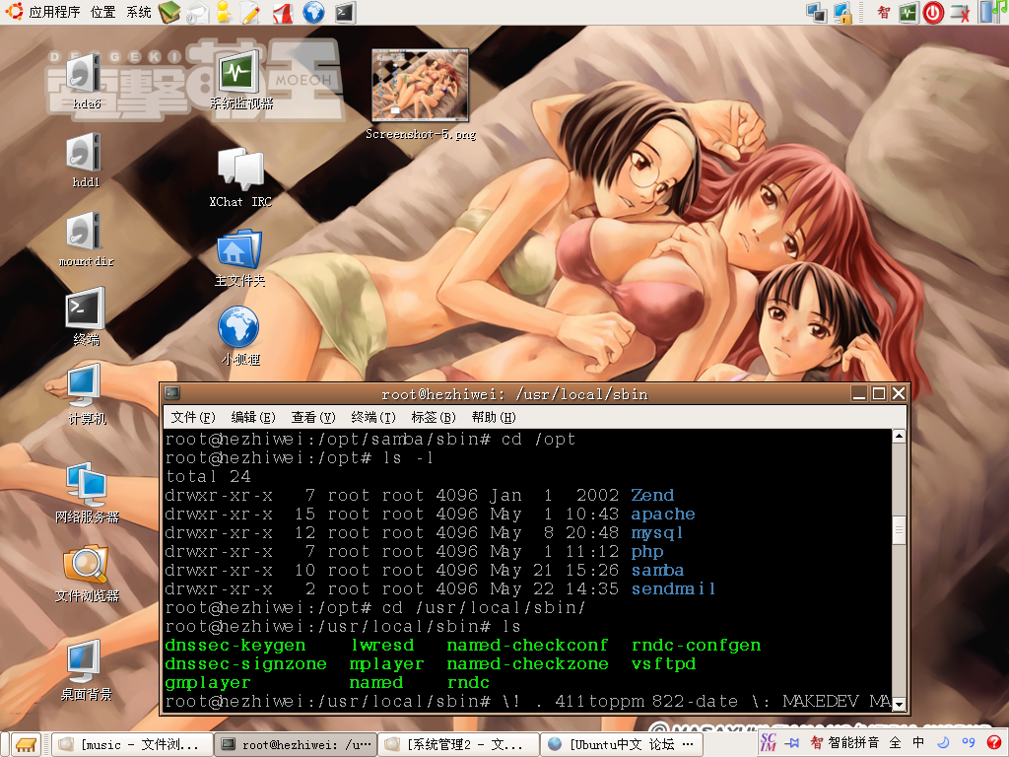Open terminal 终端(T) menu
1009x757 pixels.
[372, 417]
